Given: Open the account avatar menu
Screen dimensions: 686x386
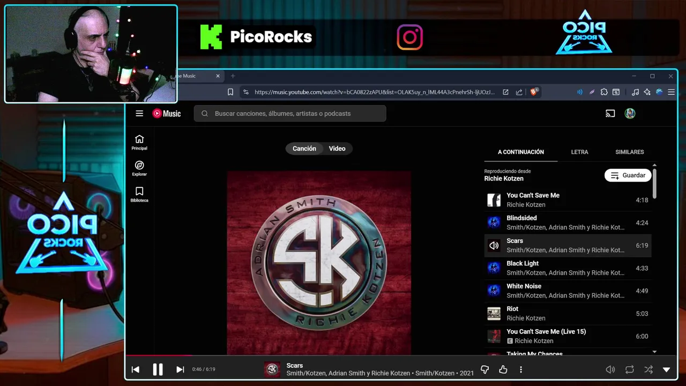Looking at the screenshot, I should (630, 113).
